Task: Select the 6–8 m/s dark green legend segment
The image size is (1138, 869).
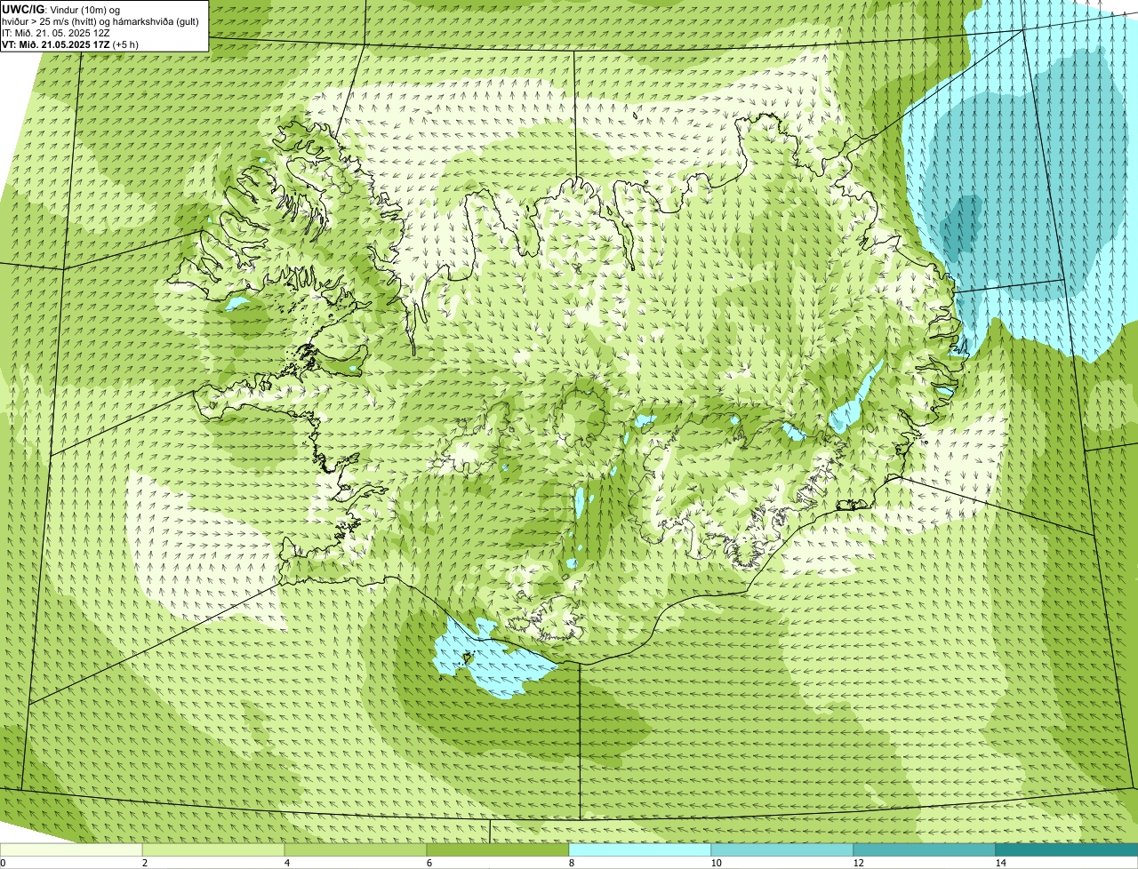Action: (498, 849)
